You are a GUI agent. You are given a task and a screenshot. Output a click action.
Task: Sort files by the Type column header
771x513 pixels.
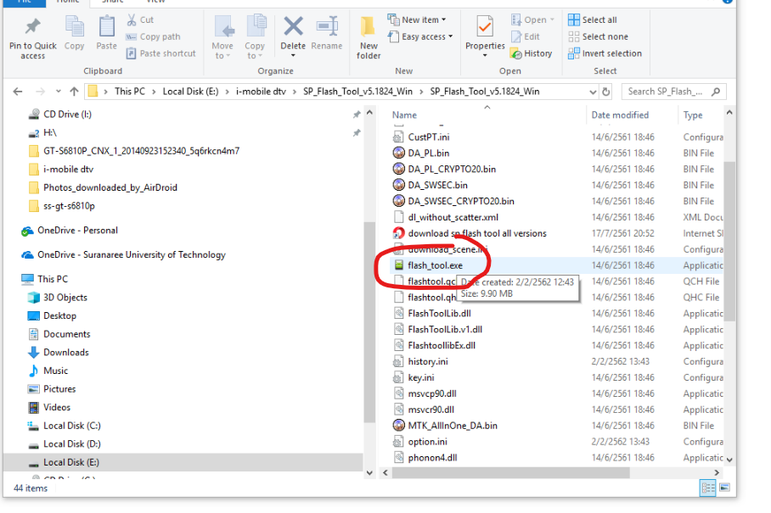point(693,114)
